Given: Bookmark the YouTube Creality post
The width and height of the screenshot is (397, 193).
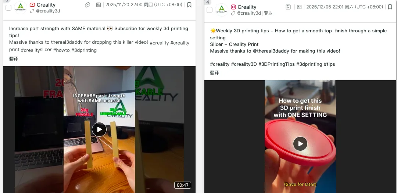Looking at the screenshot, I should 189,5.
